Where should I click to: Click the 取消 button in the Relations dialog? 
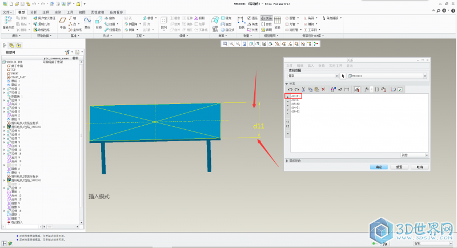(x=419, y=167)
